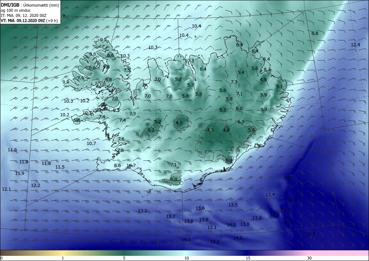Click the 9.4 value in Hrútafjörður bay
This screenshot has width=369, height=261.
coord(133,98)
